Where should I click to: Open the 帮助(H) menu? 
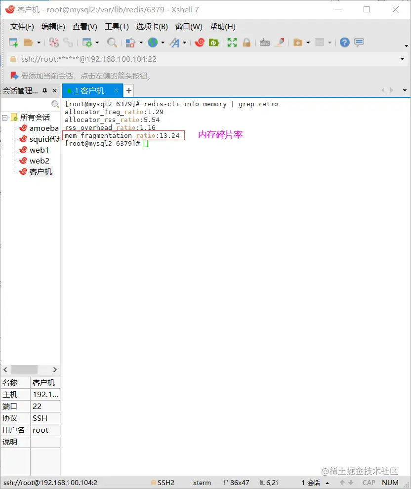(x=223, y=27)
